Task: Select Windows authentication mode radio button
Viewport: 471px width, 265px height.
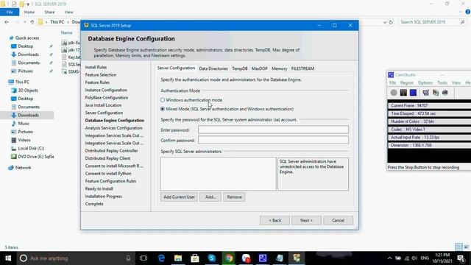Action: [x=163, y=100]
